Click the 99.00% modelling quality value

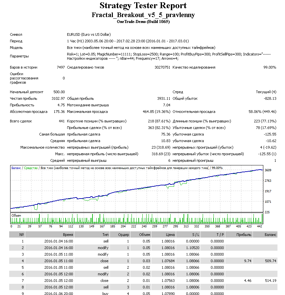(270, 67)
